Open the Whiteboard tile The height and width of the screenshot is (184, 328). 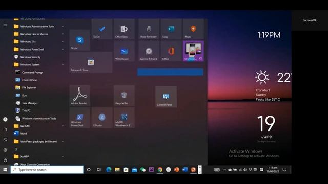(124, 51)
